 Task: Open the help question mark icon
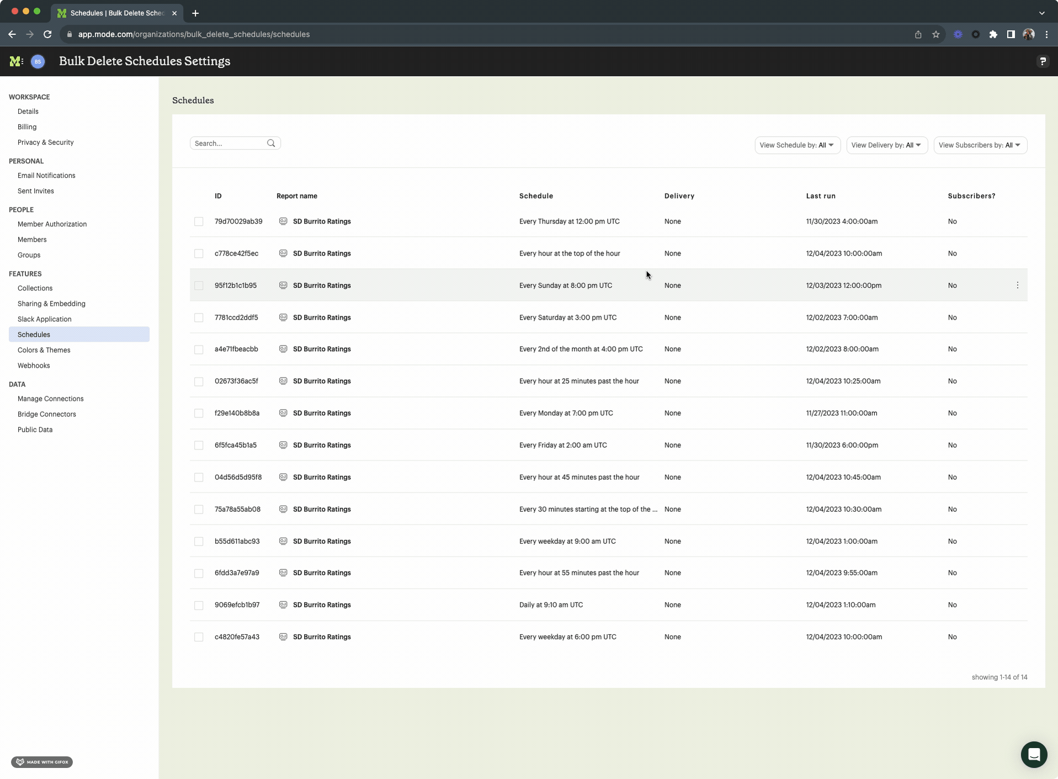[1043, 61]
